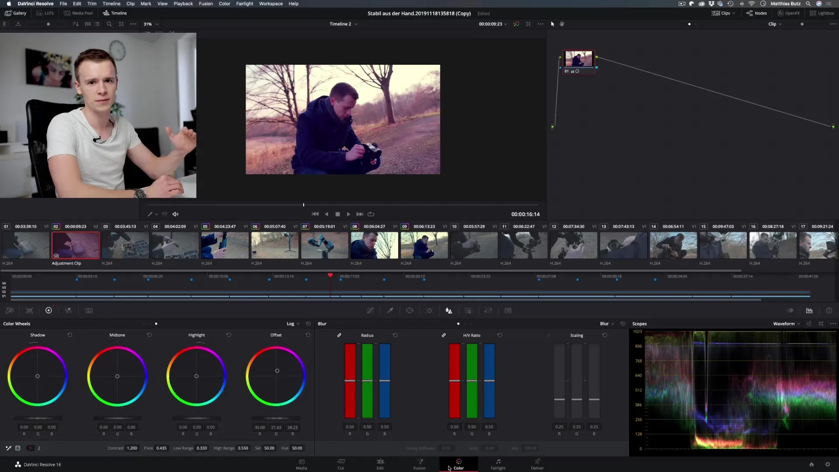
Task: Open the Stereoscopic 3D palette icon
Action: pos(508,310)
